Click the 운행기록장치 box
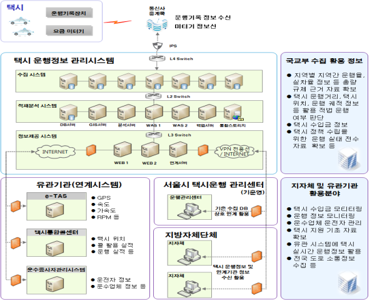Image resolution: width=372 pixels, height=300 pixels. coord(69,13)
